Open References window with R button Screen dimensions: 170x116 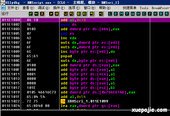(x=167, y=14)
